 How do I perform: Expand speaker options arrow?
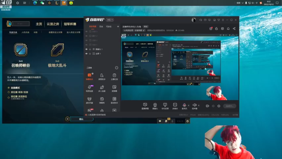199,105
